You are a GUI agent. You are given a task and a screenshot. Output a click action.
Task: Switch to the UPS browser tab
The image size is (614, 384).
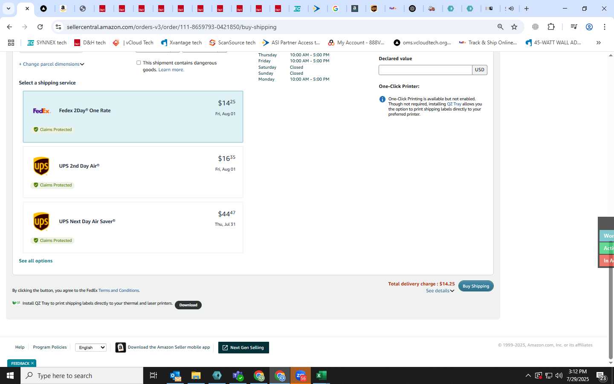point(374,9)
